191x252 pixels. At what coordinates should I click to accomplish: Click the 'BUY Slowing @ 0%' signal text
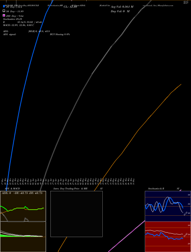point(60,34)
